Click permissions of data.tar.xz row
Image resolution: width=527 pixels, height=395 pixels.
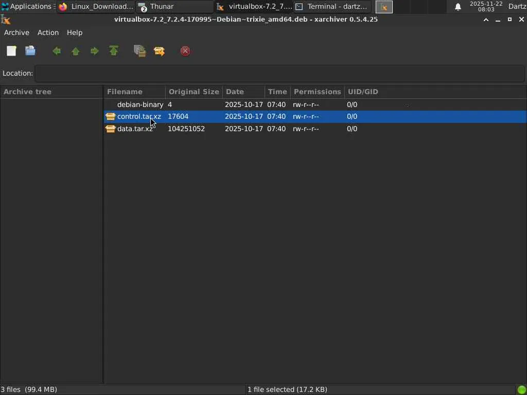pyautogui.click(x=306, y=129)
